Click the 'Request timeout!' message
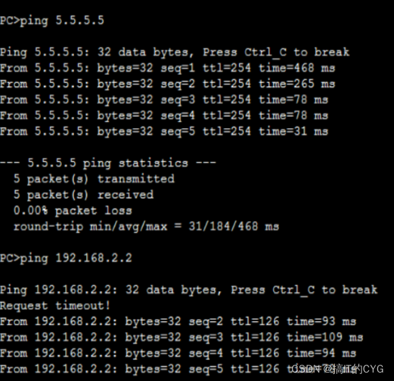 [x=55, y=306]
